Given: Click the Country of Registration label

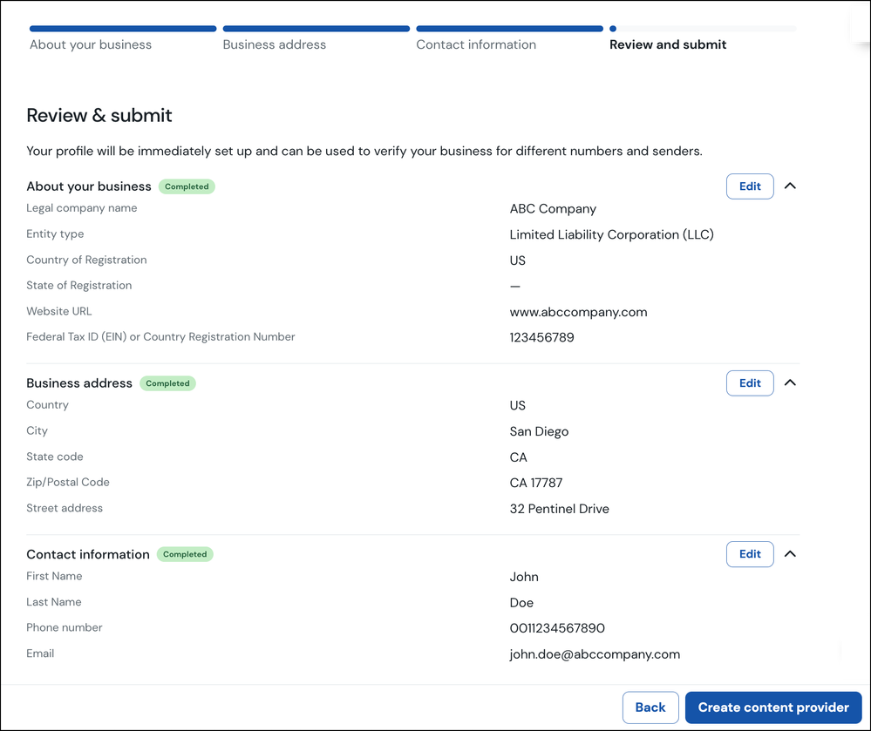Looking at the screenshot, I should 86,260.
